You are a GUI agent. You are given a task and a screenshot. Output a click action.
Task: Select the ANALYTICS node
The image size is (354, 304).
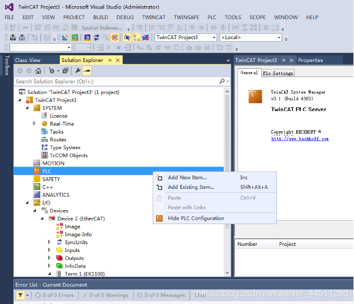tap(51, 195)
